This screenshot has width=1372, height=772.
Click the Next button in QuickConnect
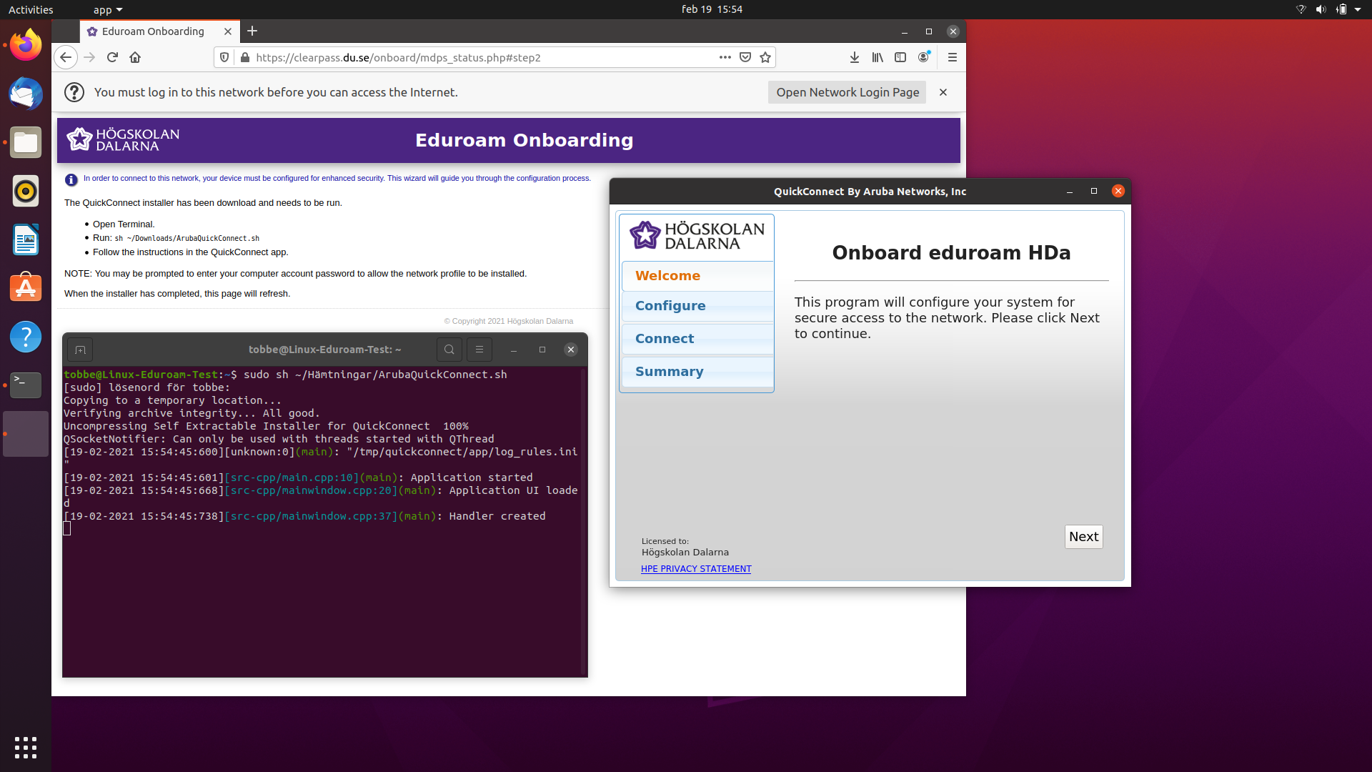(1083, 536)
